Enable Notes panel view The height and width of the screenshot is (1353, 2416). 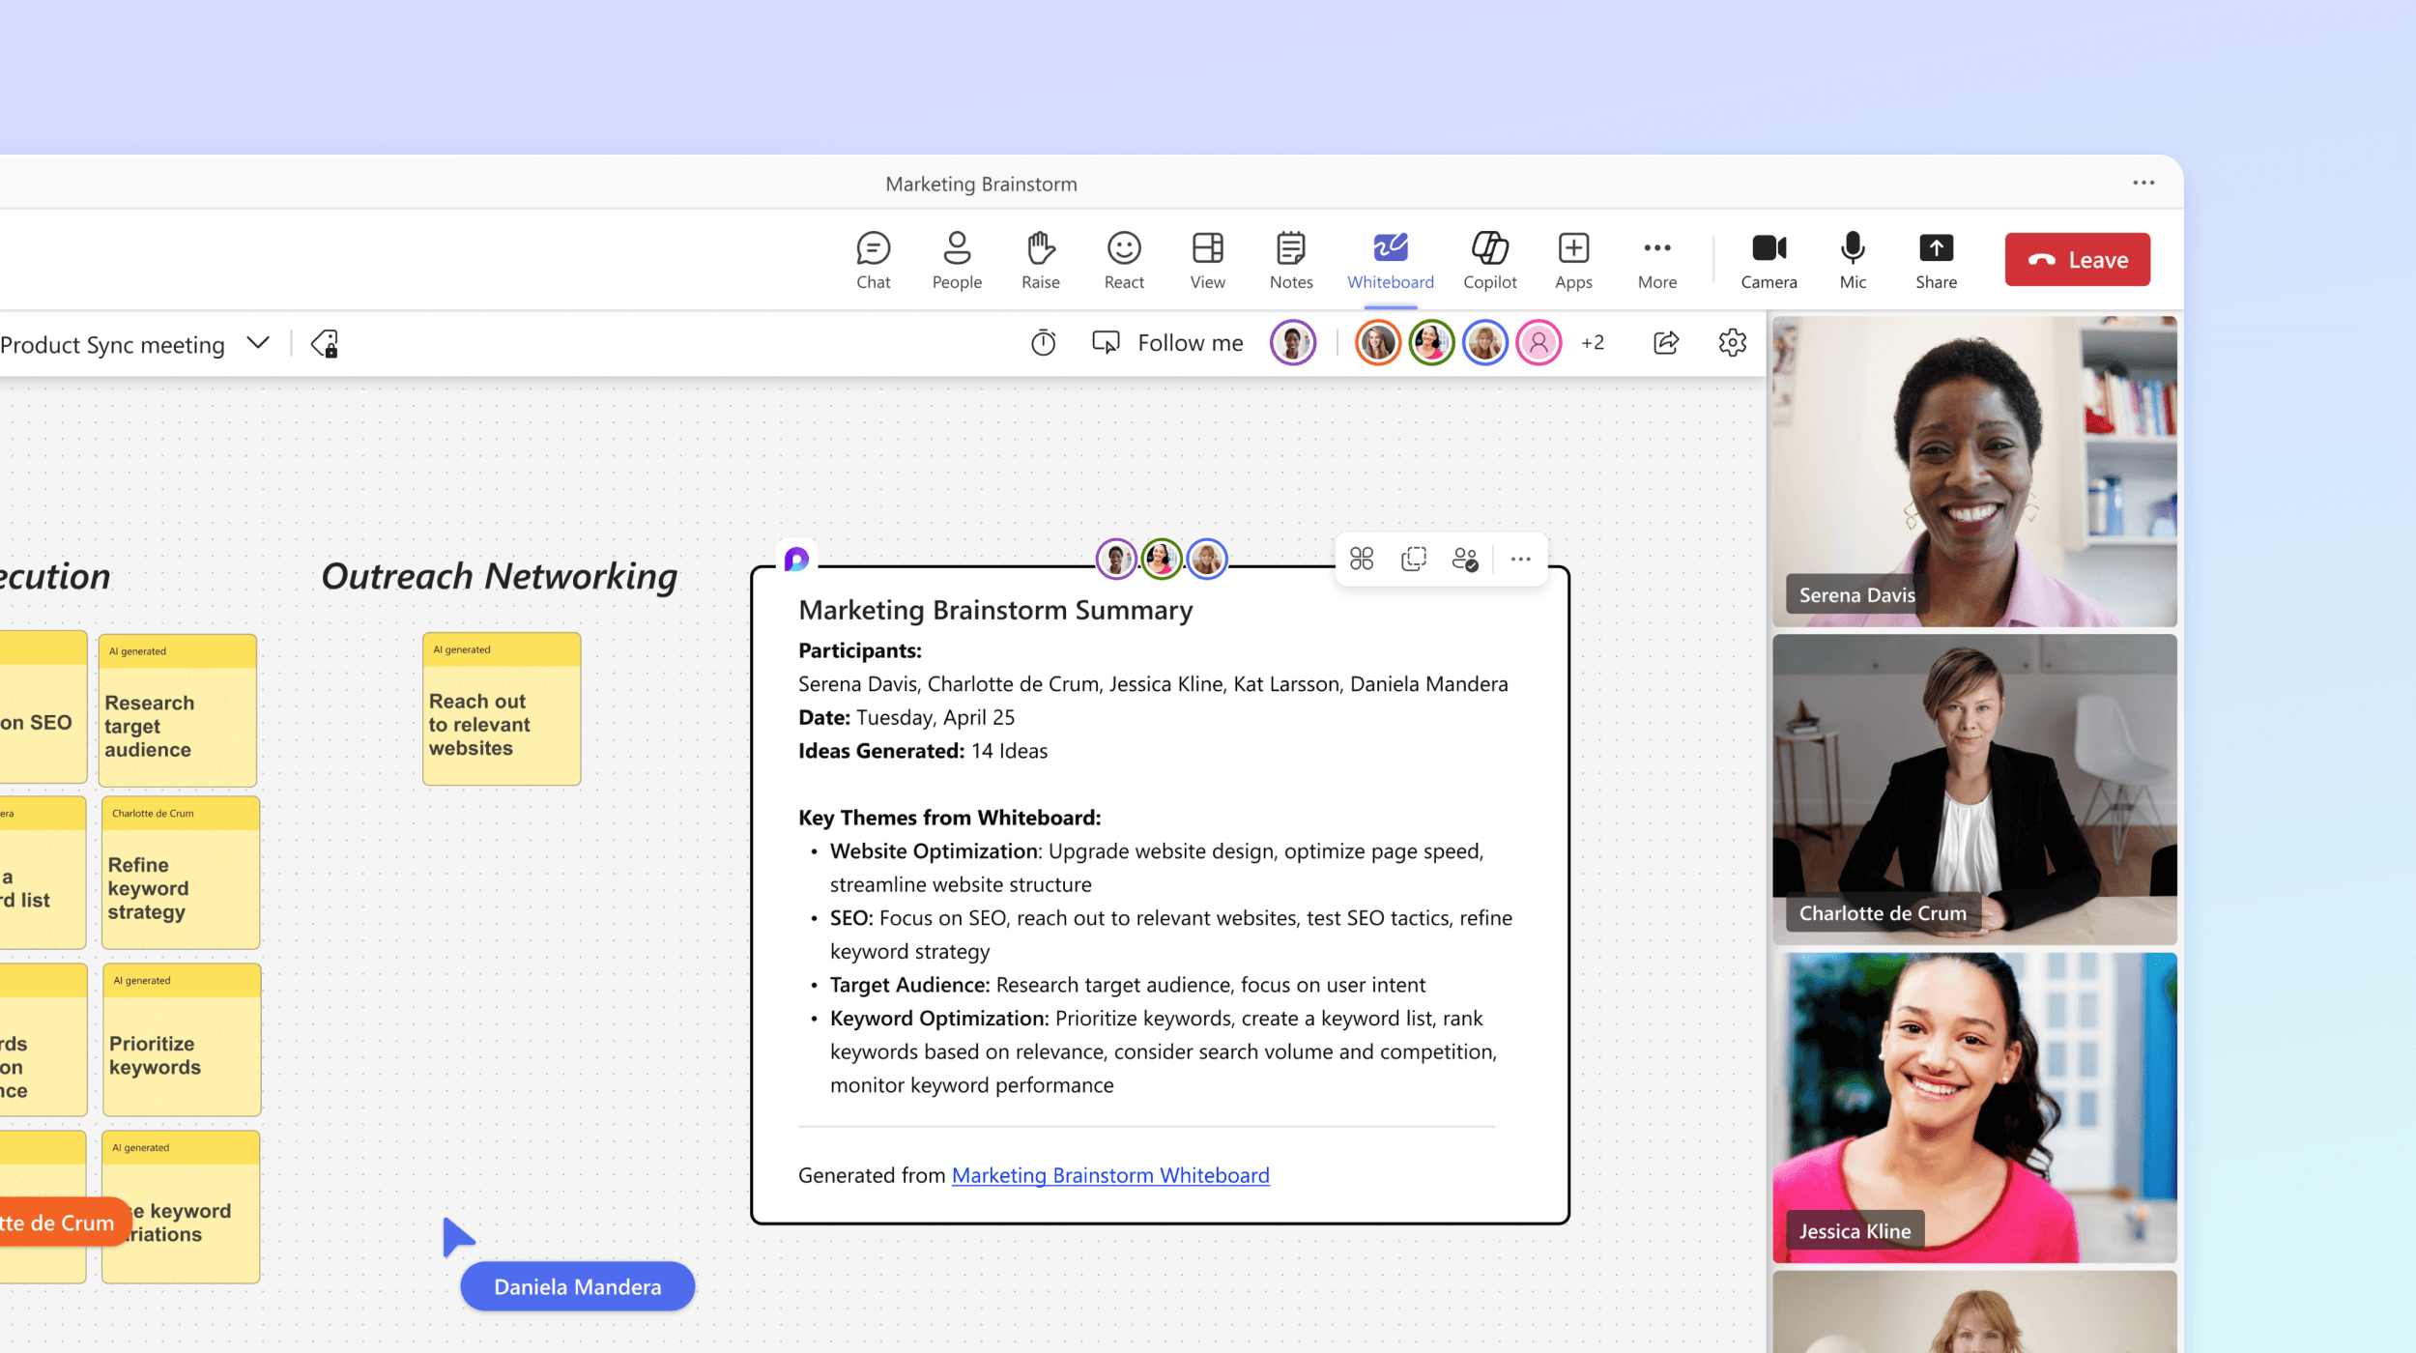pyautogui.click(x=1289, y=257)
